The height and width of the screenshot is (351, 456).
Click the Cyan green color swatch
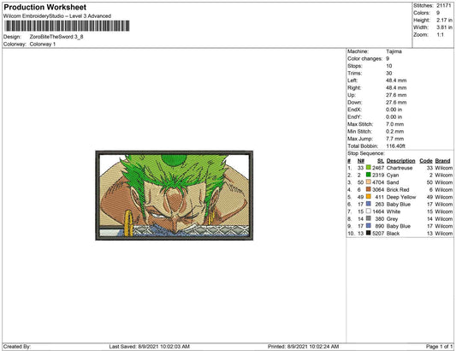(369, 175)
